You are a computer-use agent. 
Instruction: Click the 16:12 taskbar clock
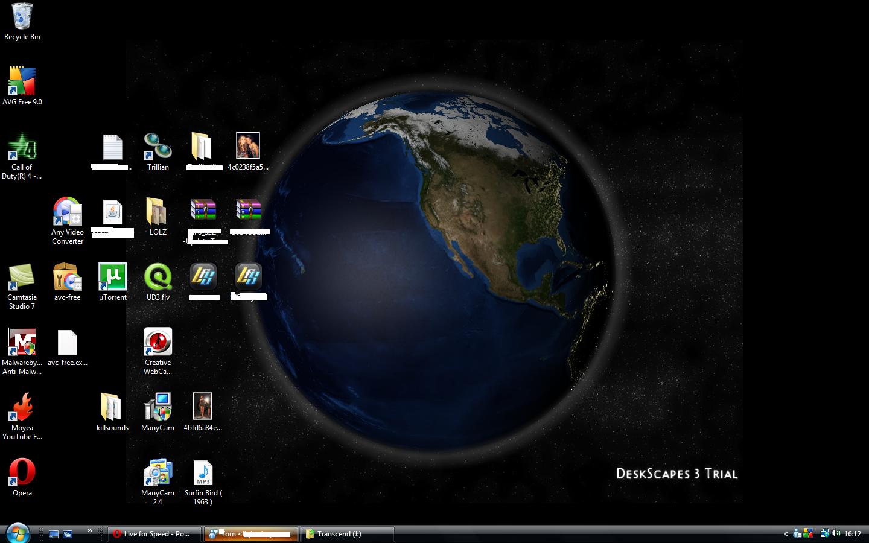[853, 534]
